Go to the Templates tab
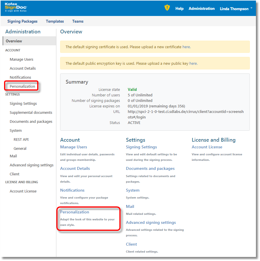This screenshot has width=260, height=261. click(x=55, y=21)
